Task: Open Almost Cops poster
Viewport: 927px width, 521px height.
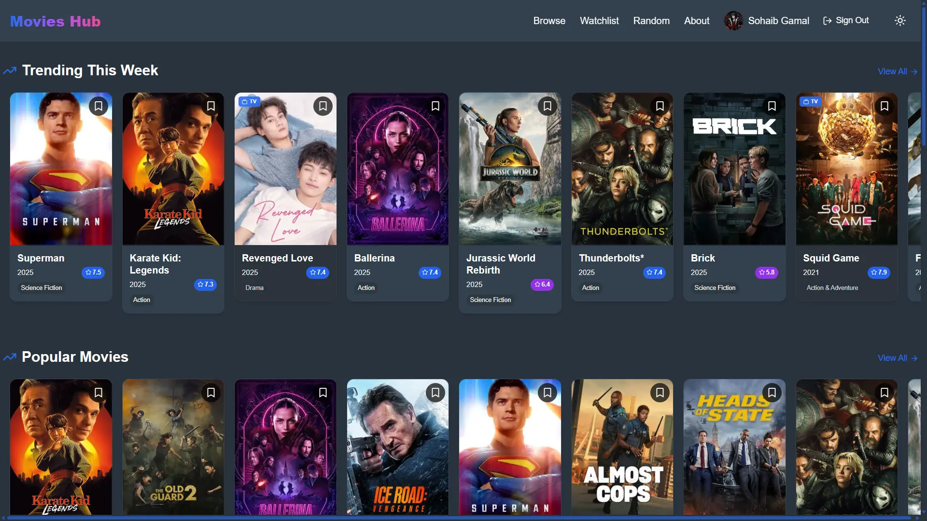Action: pos(622,447)
